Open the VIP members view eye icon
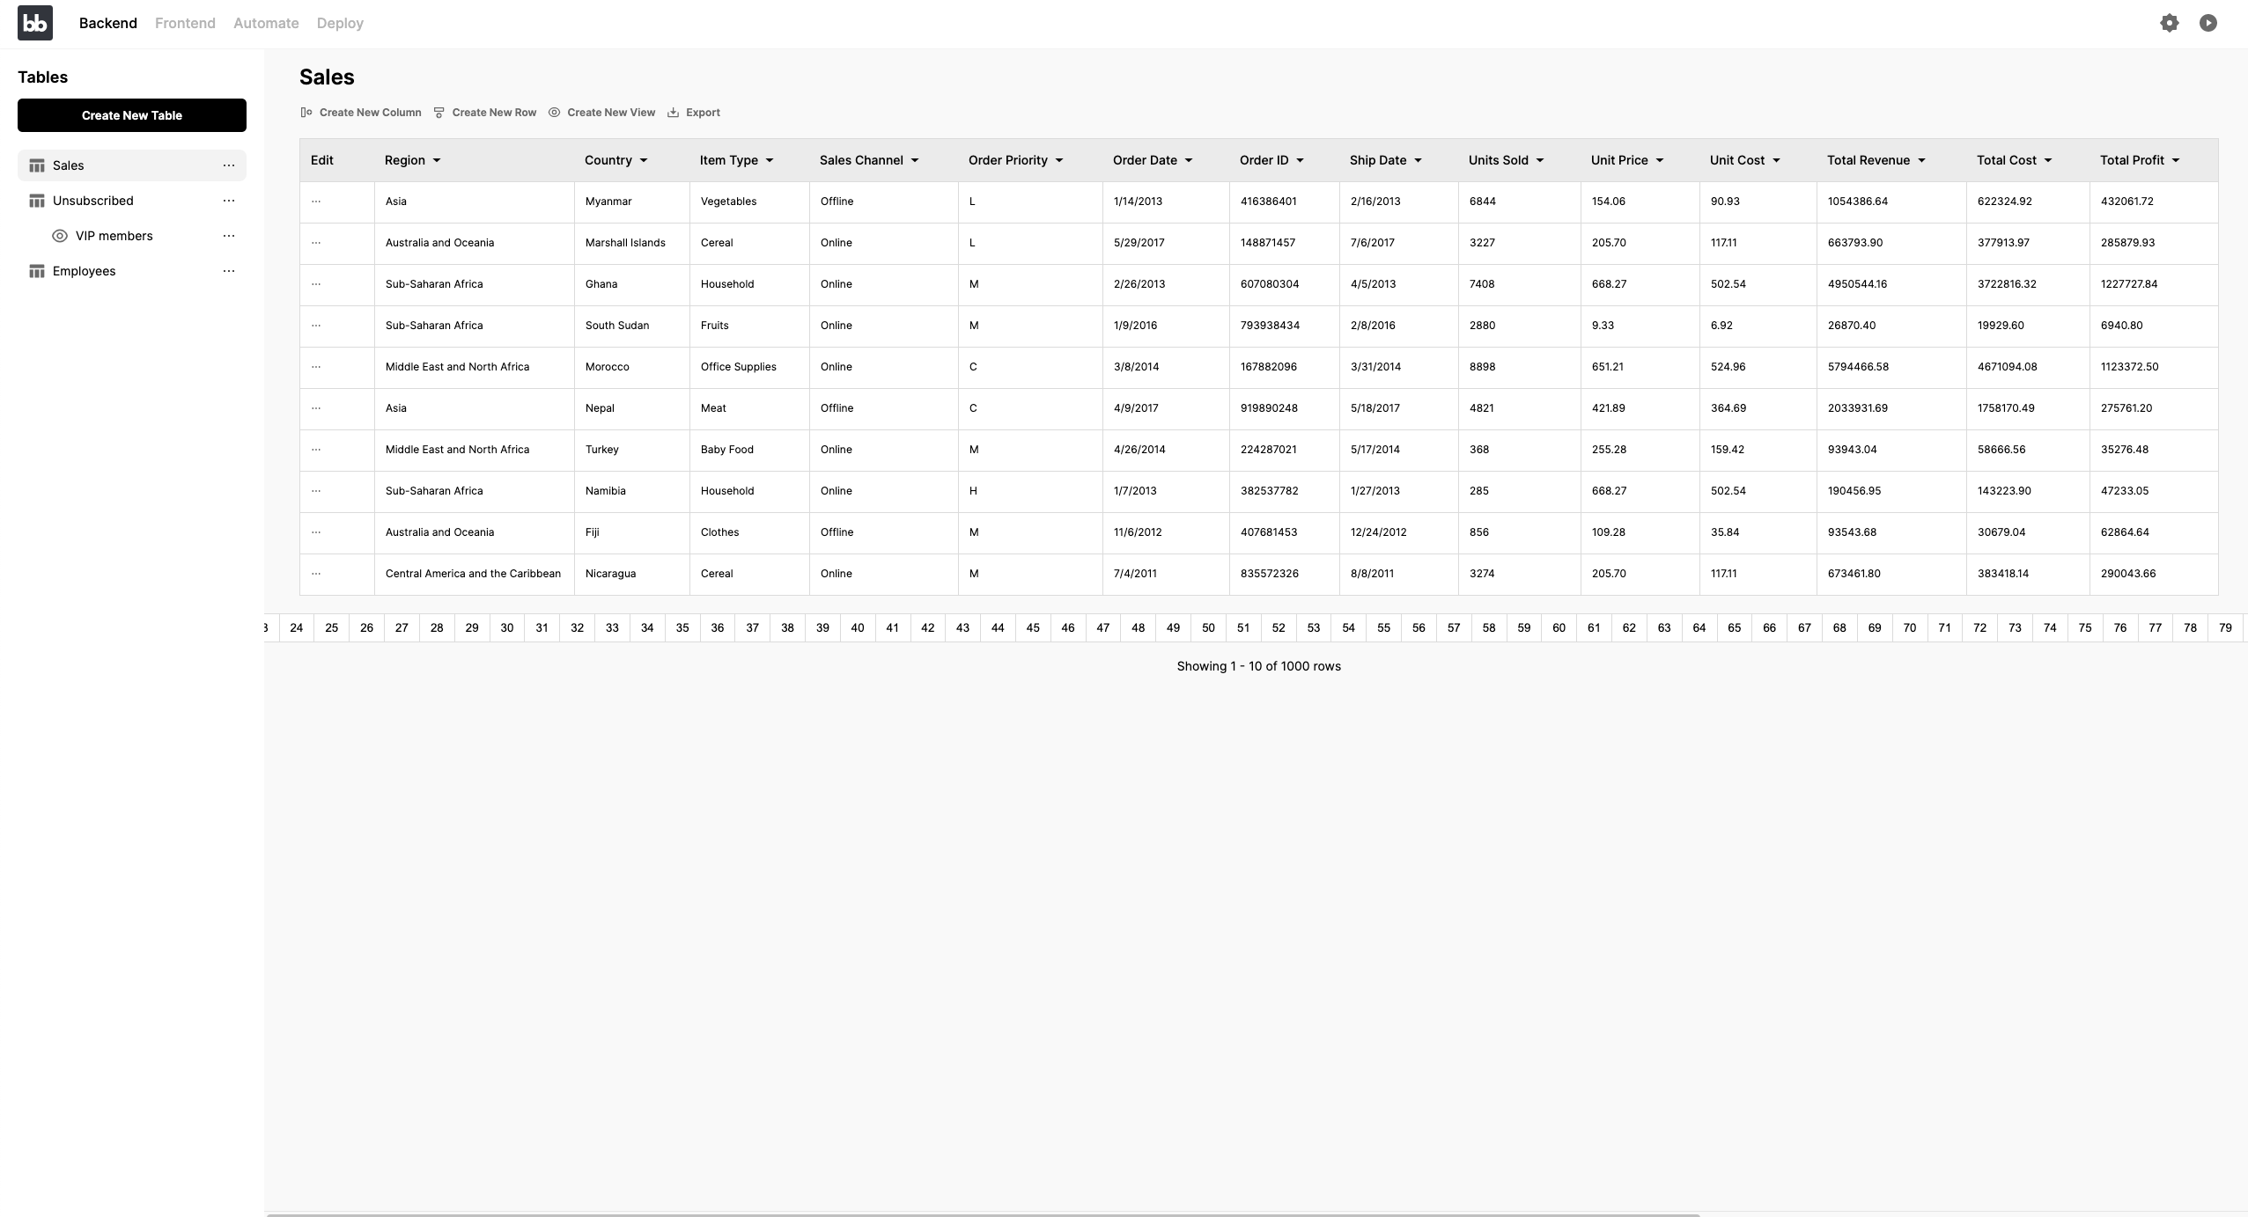Viewport: 2248px width, 1217px height. pyautogui.click(x=58, y=235)
